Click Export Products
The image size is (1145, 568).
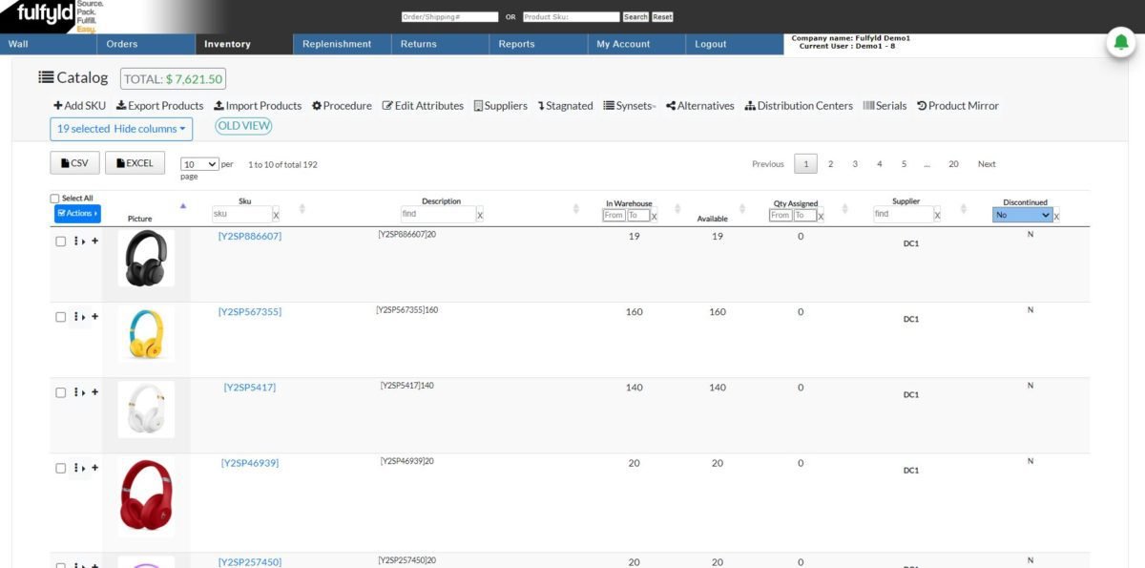click(x=159, y=106)
